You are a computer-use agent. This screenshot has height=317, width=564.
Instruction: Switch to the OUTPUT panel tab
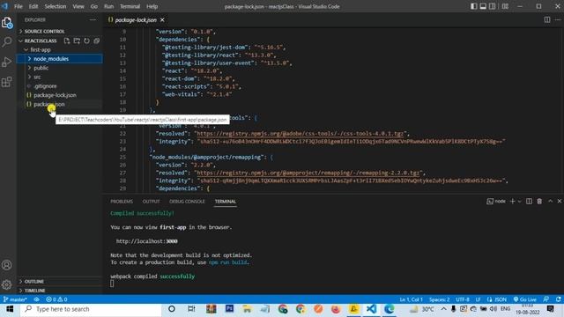pos(151,202)
